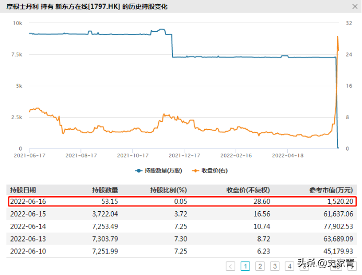Click the 2022-02-16 x-axis label
Image resolution: width=362 pixels, height=275 pixels.
click(236, 156)
